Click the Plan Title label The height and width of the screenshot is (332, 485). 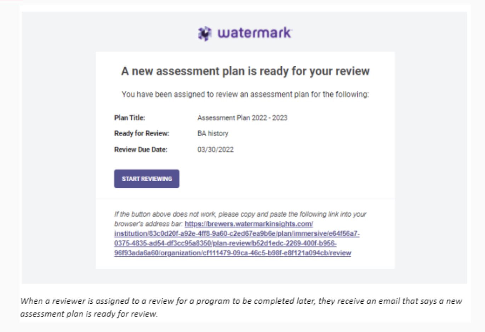(130, 118)
